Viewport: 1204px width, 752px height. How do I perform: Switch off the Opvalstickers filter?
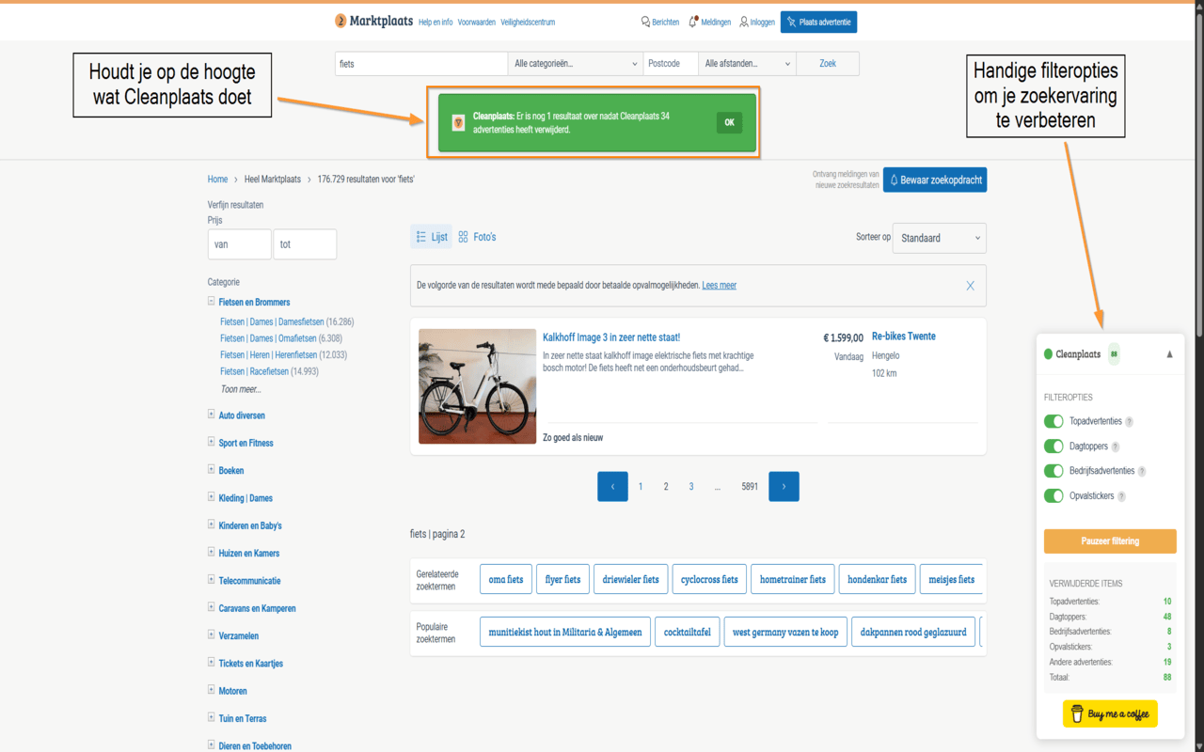point(1053,495)
